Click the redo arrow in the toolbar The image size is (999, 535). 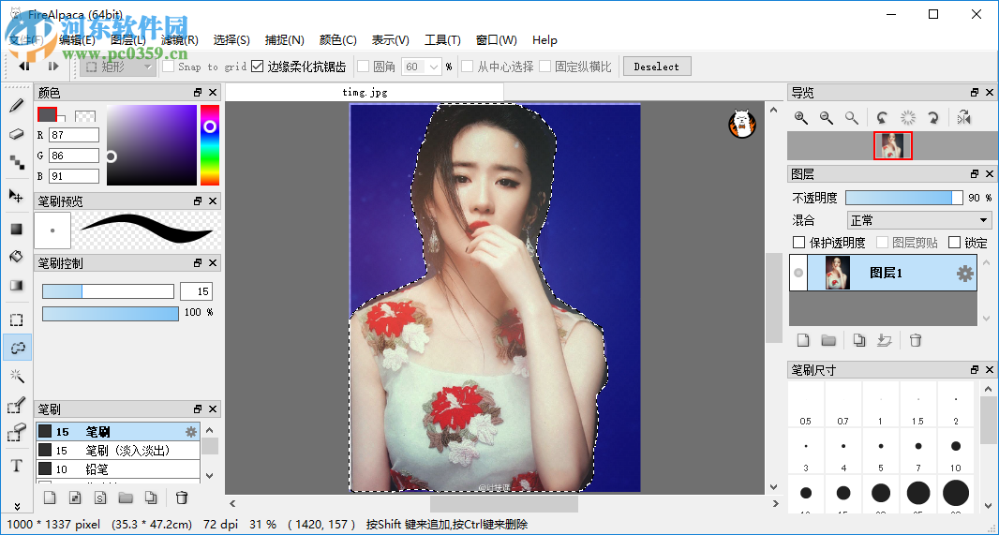53,67
